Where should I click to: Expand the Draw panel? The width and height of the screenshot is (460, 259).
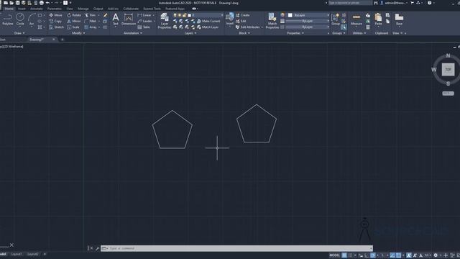(19, 33)
